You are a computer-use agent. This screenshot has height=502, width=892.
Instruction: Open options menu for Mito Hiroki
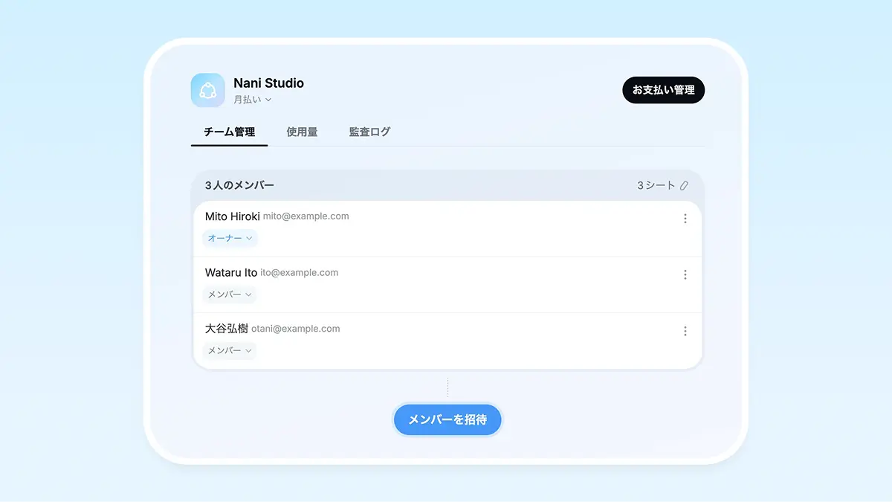pos(685,219)
